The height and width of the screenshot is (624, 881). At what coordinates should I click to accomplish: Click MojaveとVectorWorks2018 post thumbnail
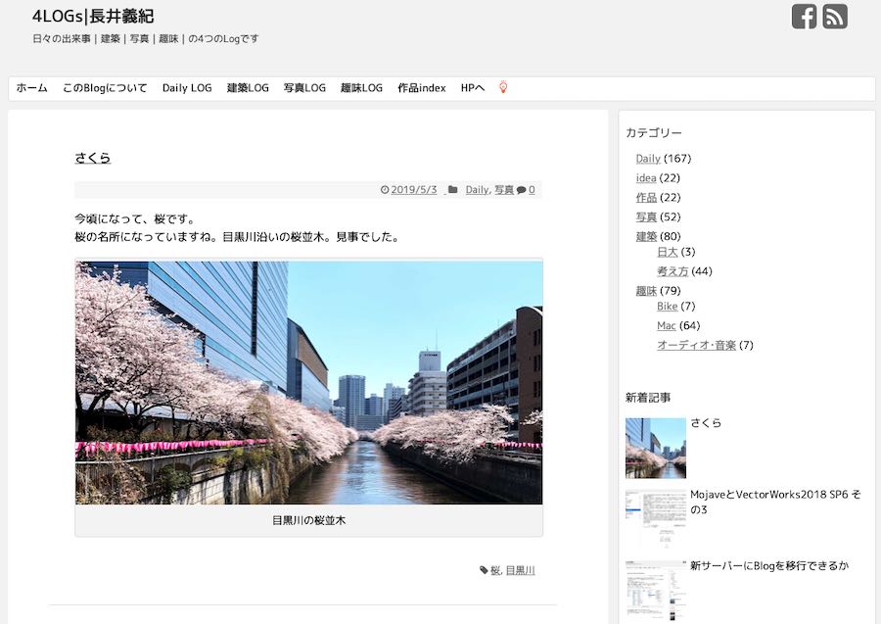pyautogui.click(x=656, y=519)
